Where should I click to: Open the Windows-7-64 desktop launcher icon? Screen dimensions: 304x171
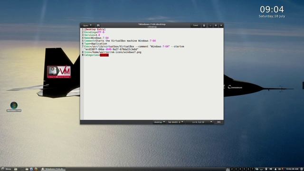[x=14, y=106]
